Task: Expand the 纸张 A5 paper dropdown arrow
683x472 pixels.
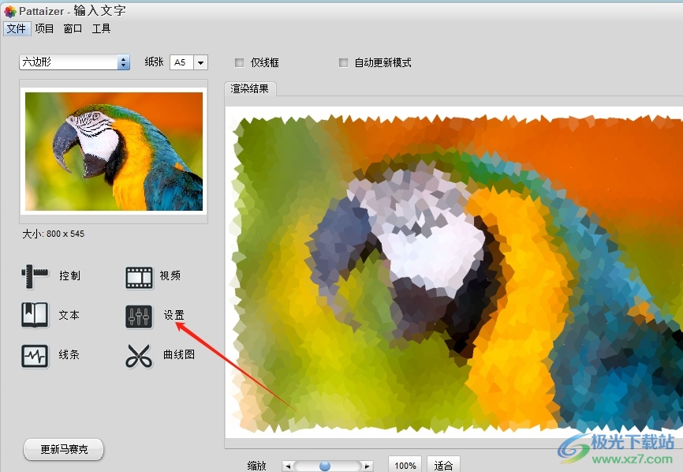Action: tap(200, 62)
